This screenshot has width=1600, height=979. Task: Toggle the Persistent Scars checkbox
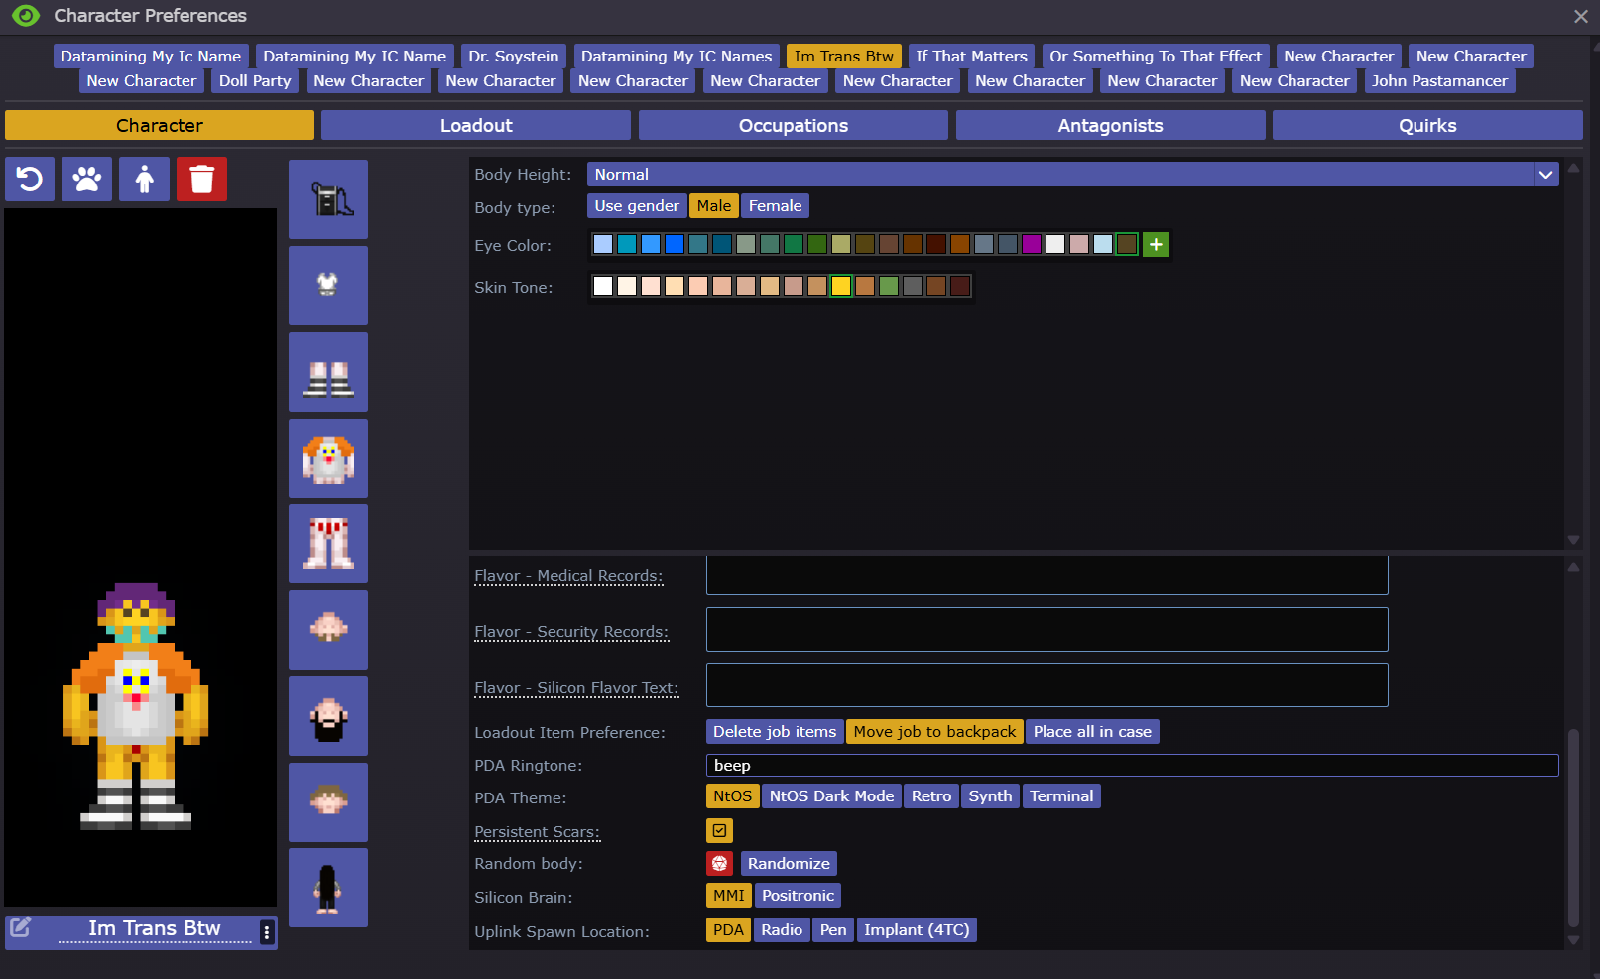tap(720, 831)
